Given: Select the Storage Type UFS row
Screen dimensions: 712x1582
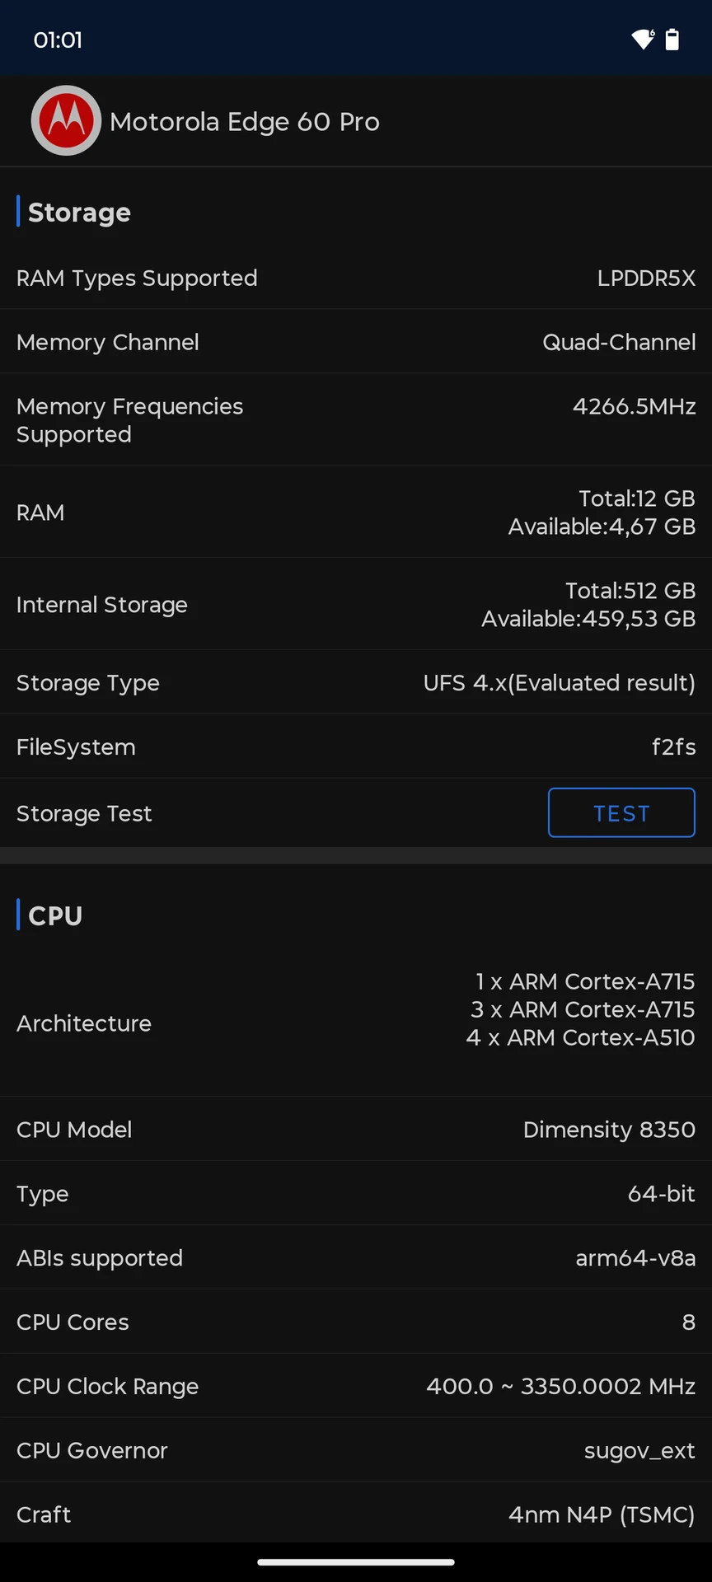Looking at the screenshot, I should [356, 682].
